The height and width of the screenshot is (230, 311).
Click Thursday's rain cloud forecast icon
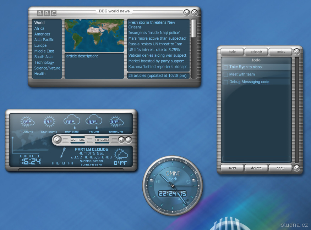pyautogui.click(x=72, y=122)
